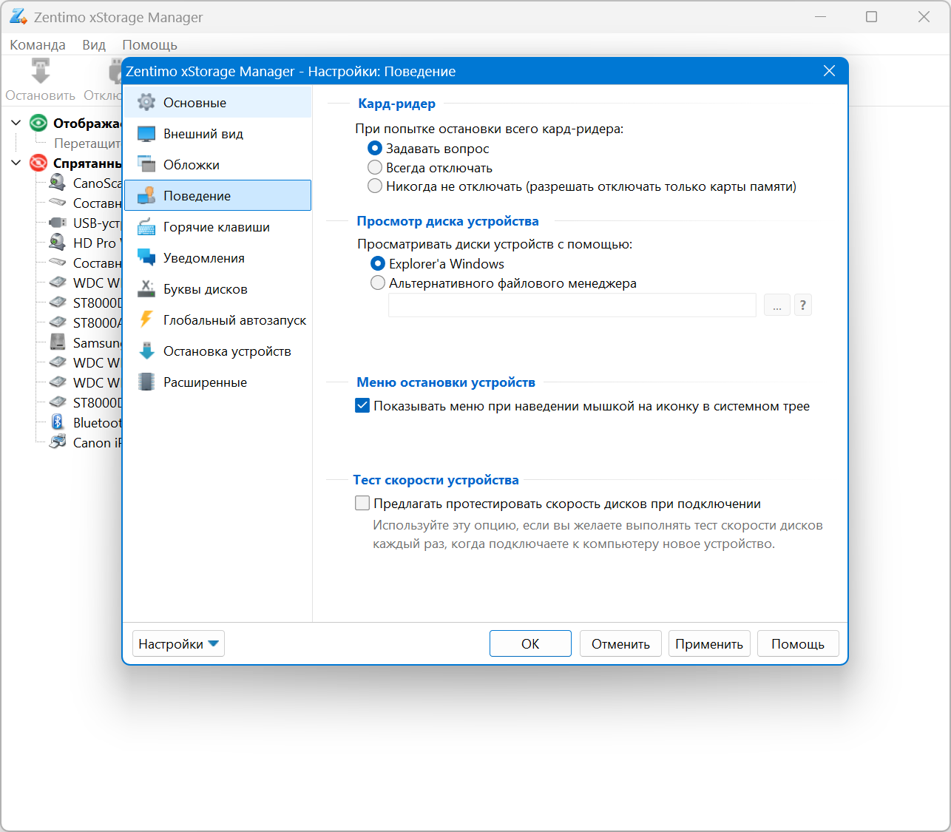Click the ellipsis browse button

tap(776, 305)
